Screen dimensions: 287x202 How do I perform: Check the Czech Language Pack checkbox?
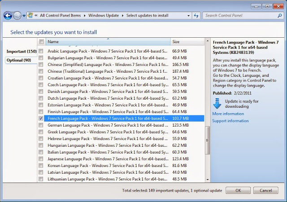41,85
